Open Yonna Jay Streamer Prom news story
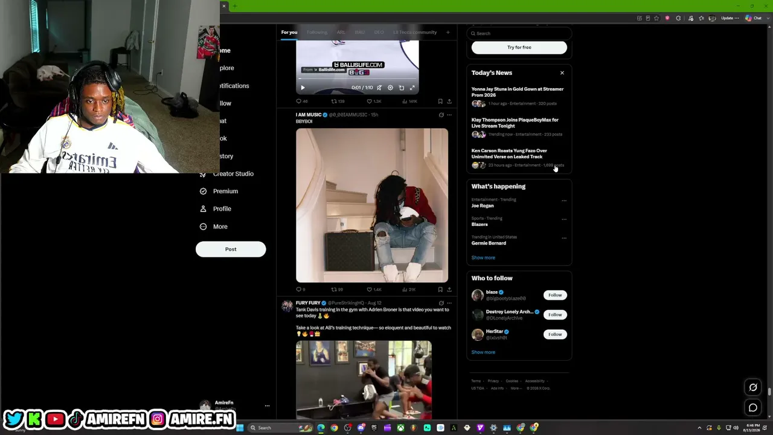 coord(518,96)
